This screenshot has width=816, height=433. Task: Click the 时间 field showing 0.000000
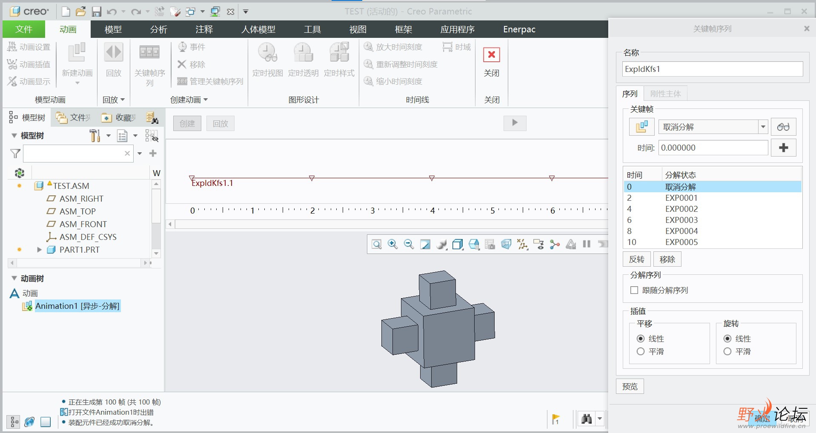click(713, 148)
